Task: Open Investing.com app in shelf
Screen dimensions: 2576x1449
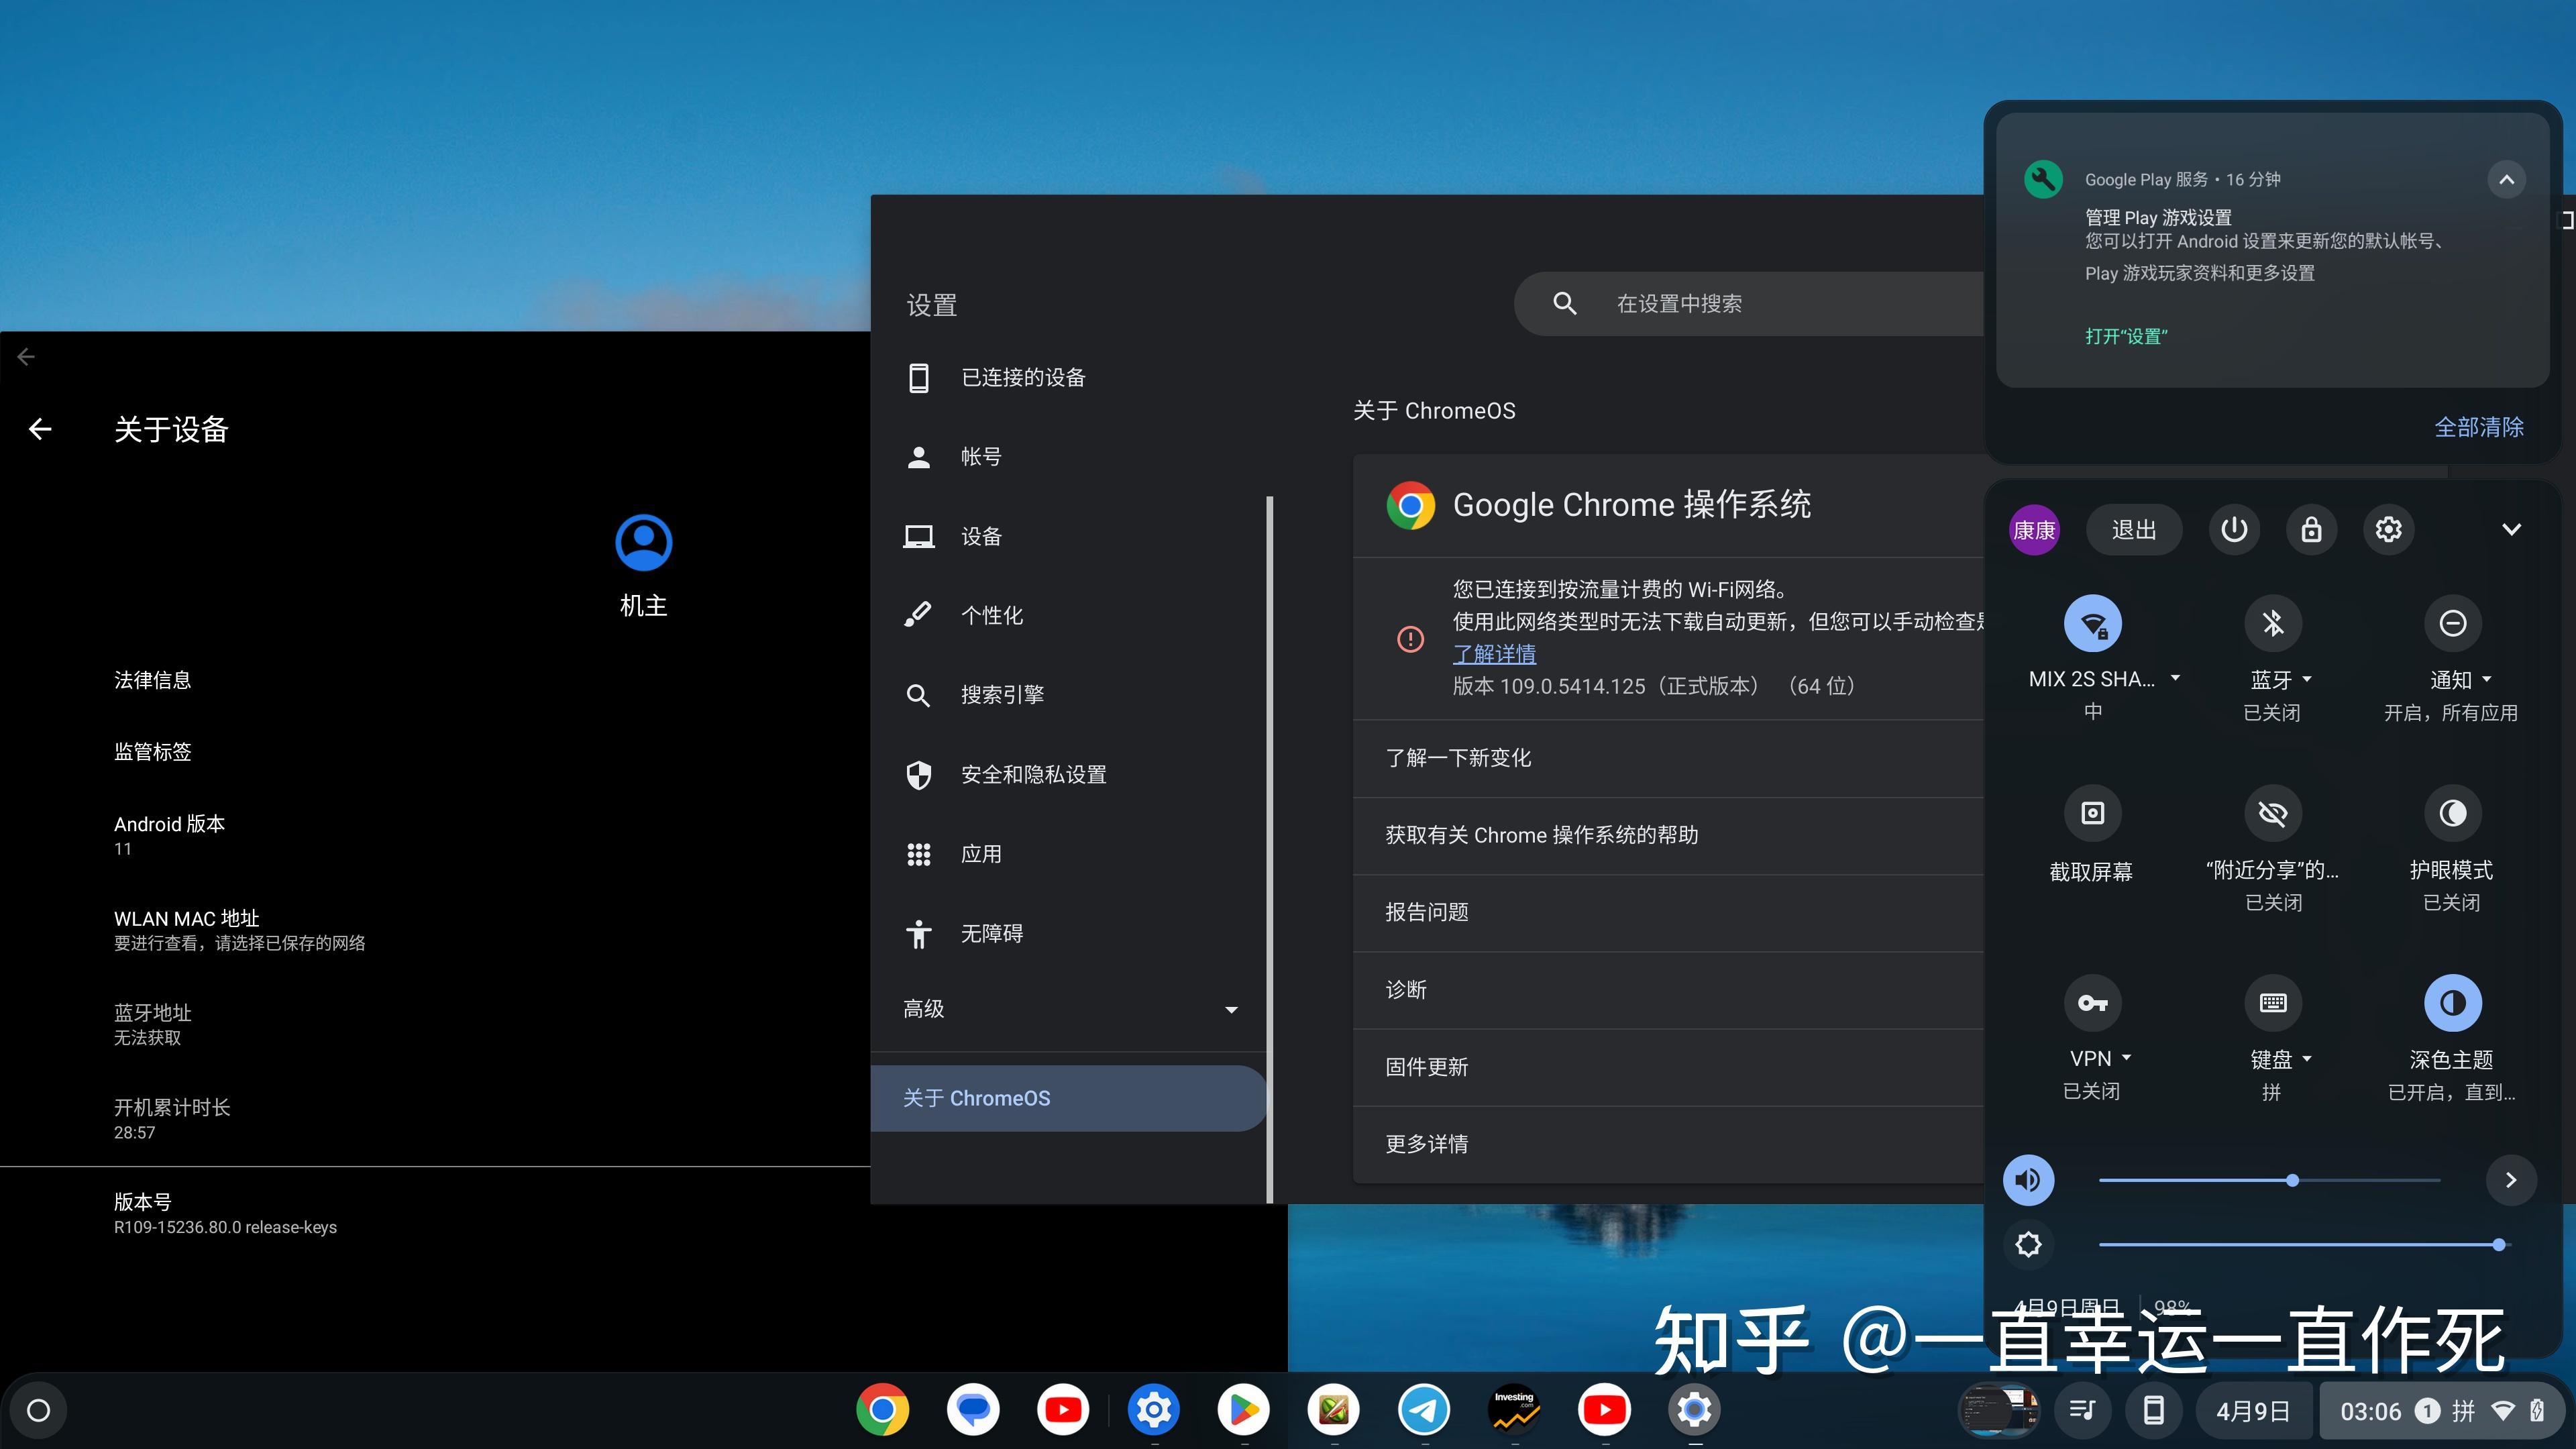Action: pyautogui.click(x=1514, y=1410)
